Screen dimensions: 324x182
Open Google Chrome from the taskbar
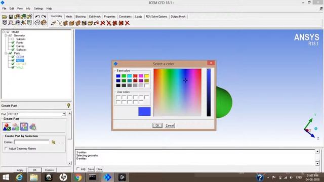tap(78, 177)
